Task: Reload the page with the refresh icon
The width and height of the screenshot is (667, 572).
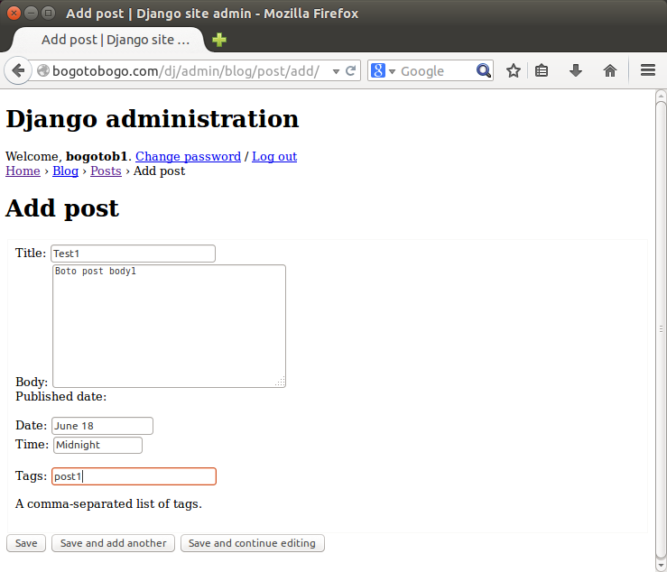Action: coord(350,70)
